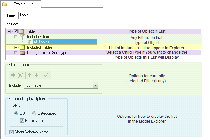Click the 'Type of Object In List' annotation text
The height and width of the screenshot is (140, 210).
click(x=147, y=31)
